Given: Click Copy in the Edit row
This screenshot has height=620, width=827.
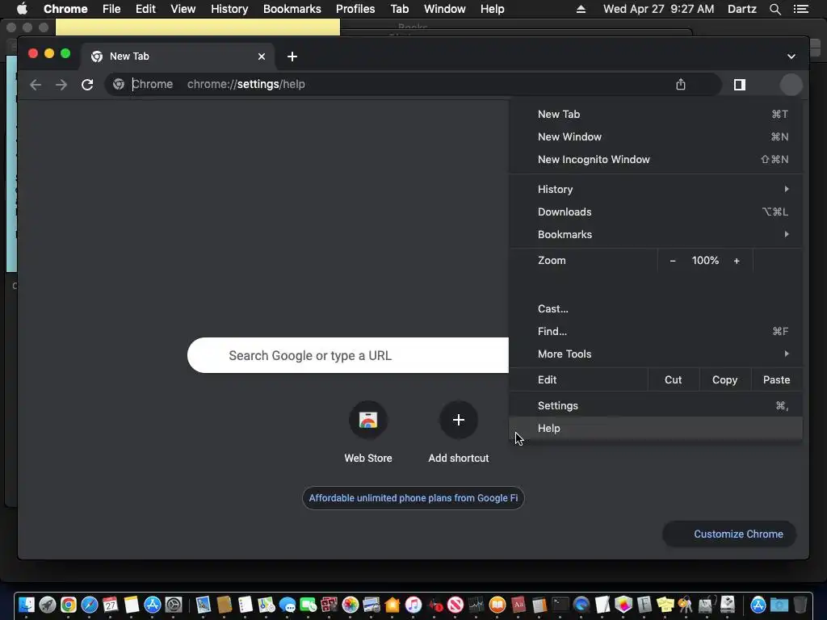Looking at the screenshot, I should [724, 380].
